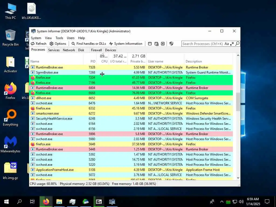The image size is (276, 207).
Task: Click the vertical scrollbar thumb
Action: coord(238,102)
